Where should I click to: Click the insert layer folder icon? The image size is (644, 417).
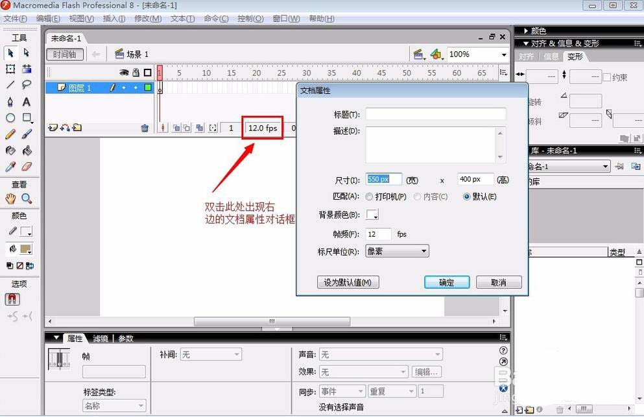[77, 128]
